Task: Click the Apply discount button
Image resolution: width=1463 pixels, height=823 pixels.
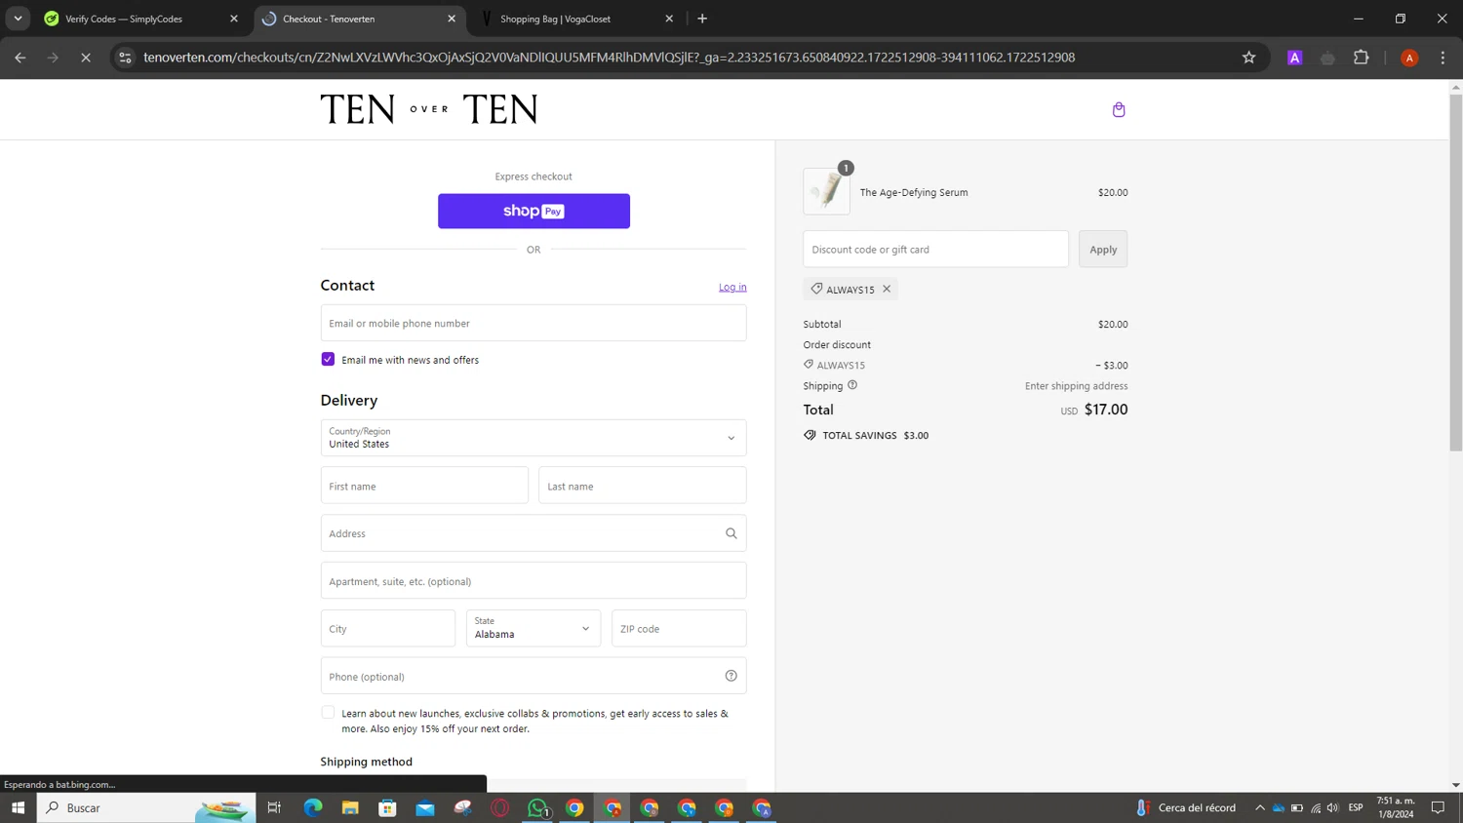Action: coord(1103,249)
